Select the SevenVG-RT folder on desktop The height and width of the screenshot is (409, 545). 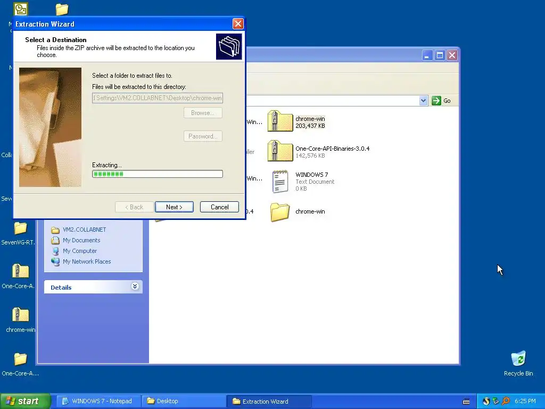20,228
